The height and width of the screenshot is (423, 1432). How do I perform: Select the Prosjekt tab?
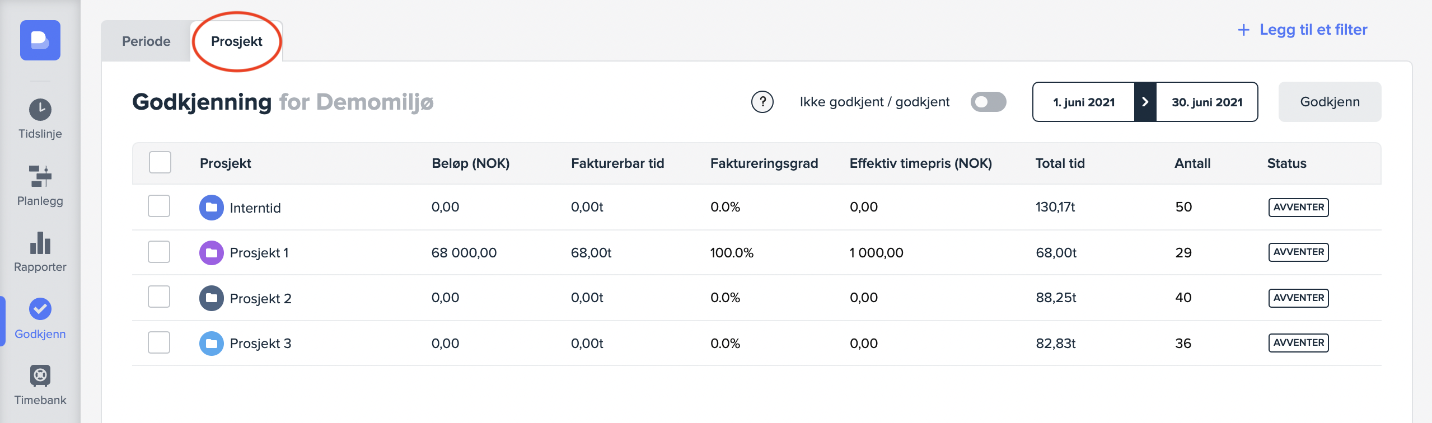point(236,41)
